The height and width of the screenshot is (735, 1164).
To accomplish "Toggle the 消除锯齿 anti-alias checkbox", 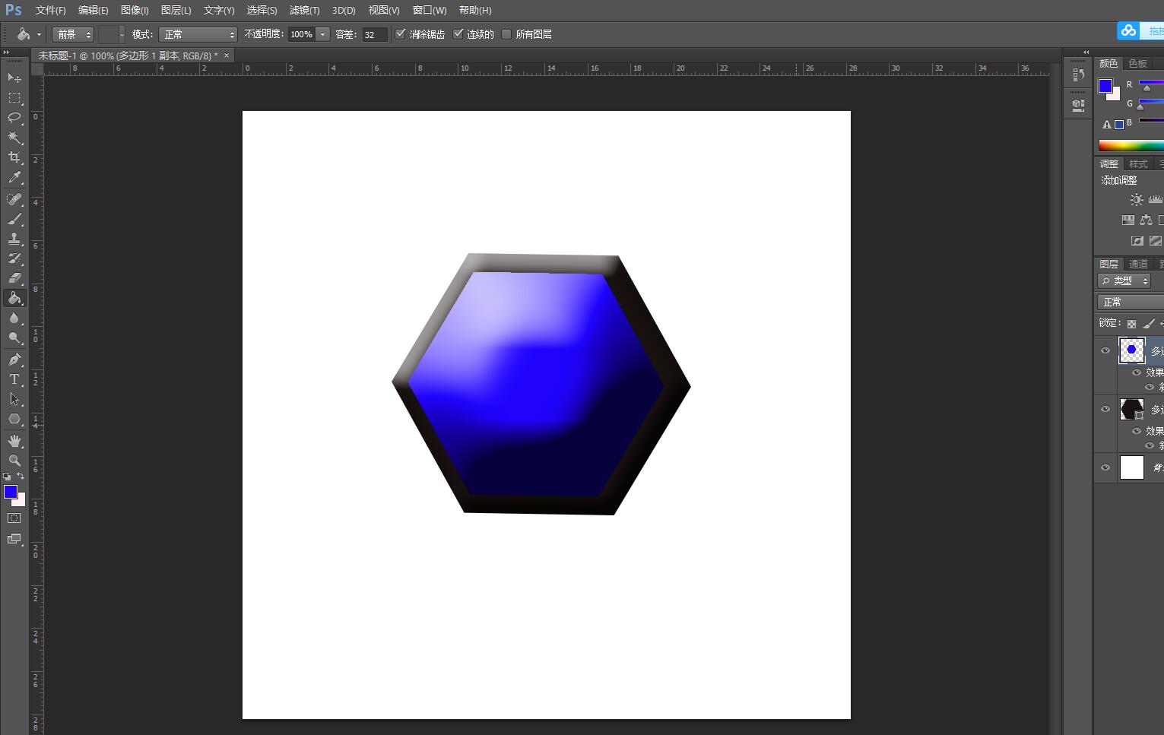I will 401,34.
